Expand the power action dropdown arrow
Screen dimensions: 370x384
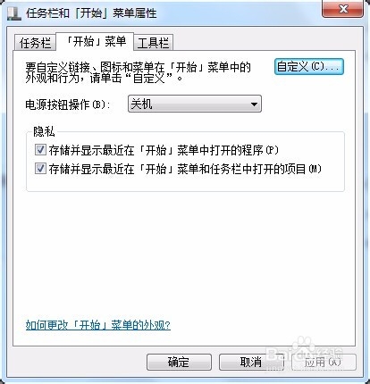click(x=254, y=104)
